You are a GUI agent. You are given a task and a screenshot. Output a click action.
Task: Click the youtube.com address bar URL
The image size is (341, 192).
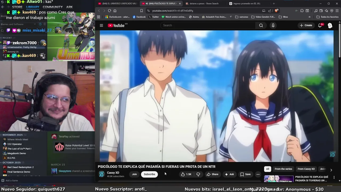[x=173, y=11]
